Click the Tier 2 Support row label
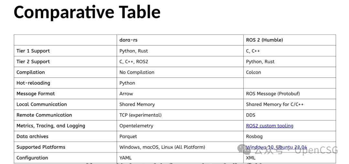Viewport: 349px width, 164px height. 33,61
